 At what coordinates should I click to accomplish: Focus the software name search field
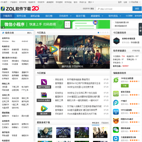[114, 9]
